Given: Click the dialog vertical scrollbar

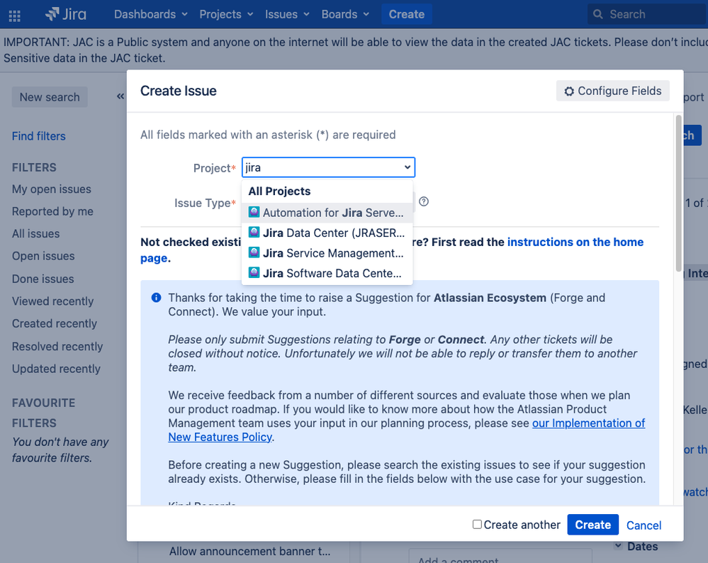Looking at the screenshot, I should [678, 194].
